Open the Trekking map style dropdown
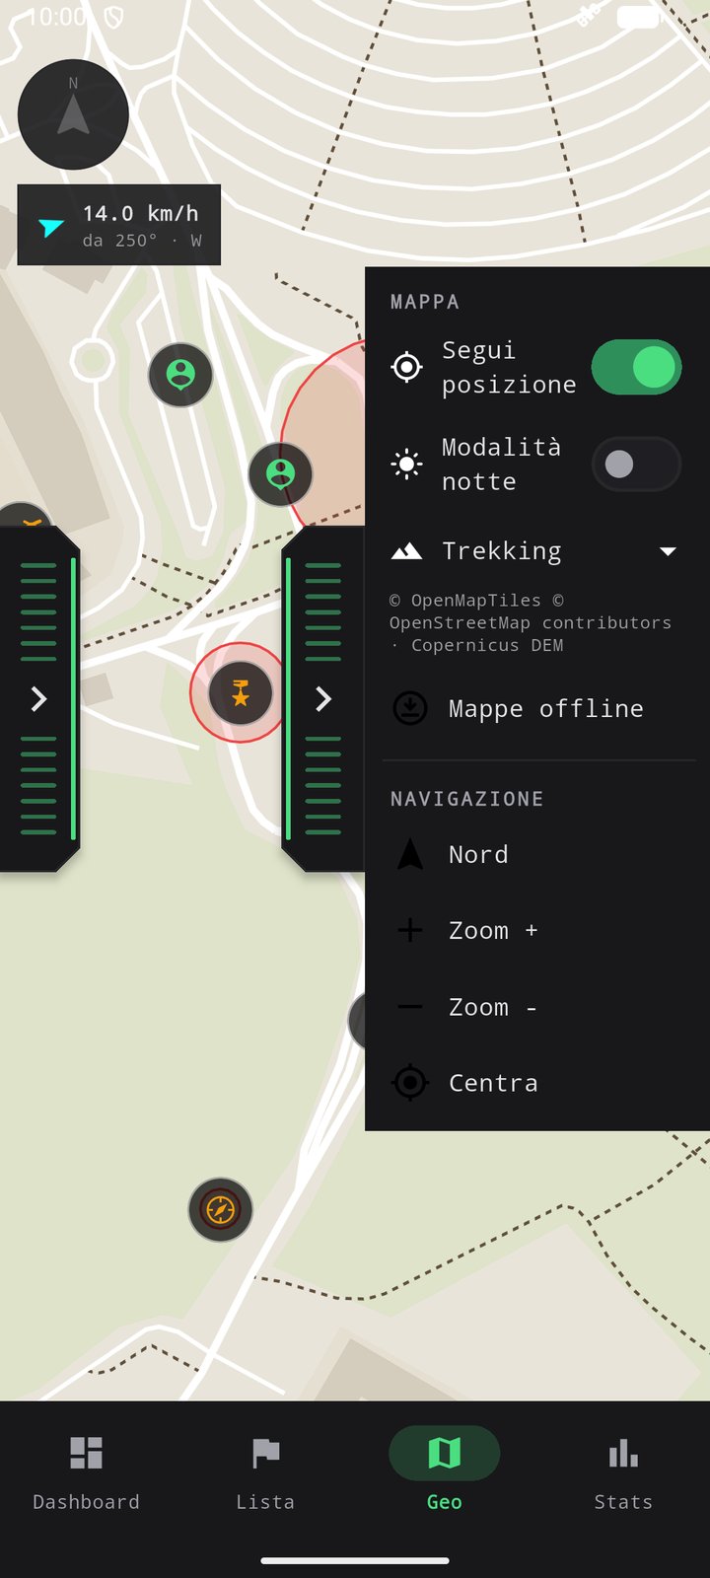This screenshot has width=710, height=1578. [537, 551]
